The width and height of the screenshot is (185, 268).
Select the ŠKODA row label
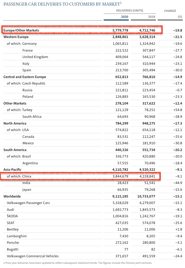click(12, 216)
